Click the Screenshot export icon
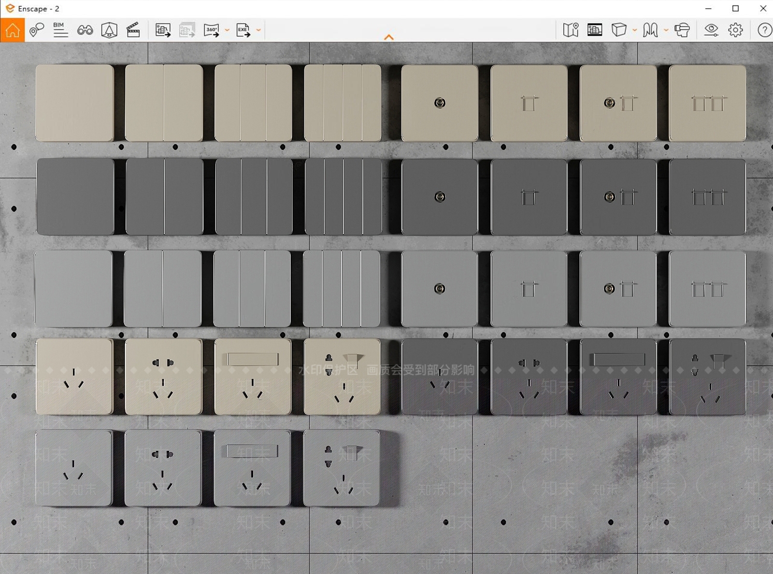 click(163, 30)
